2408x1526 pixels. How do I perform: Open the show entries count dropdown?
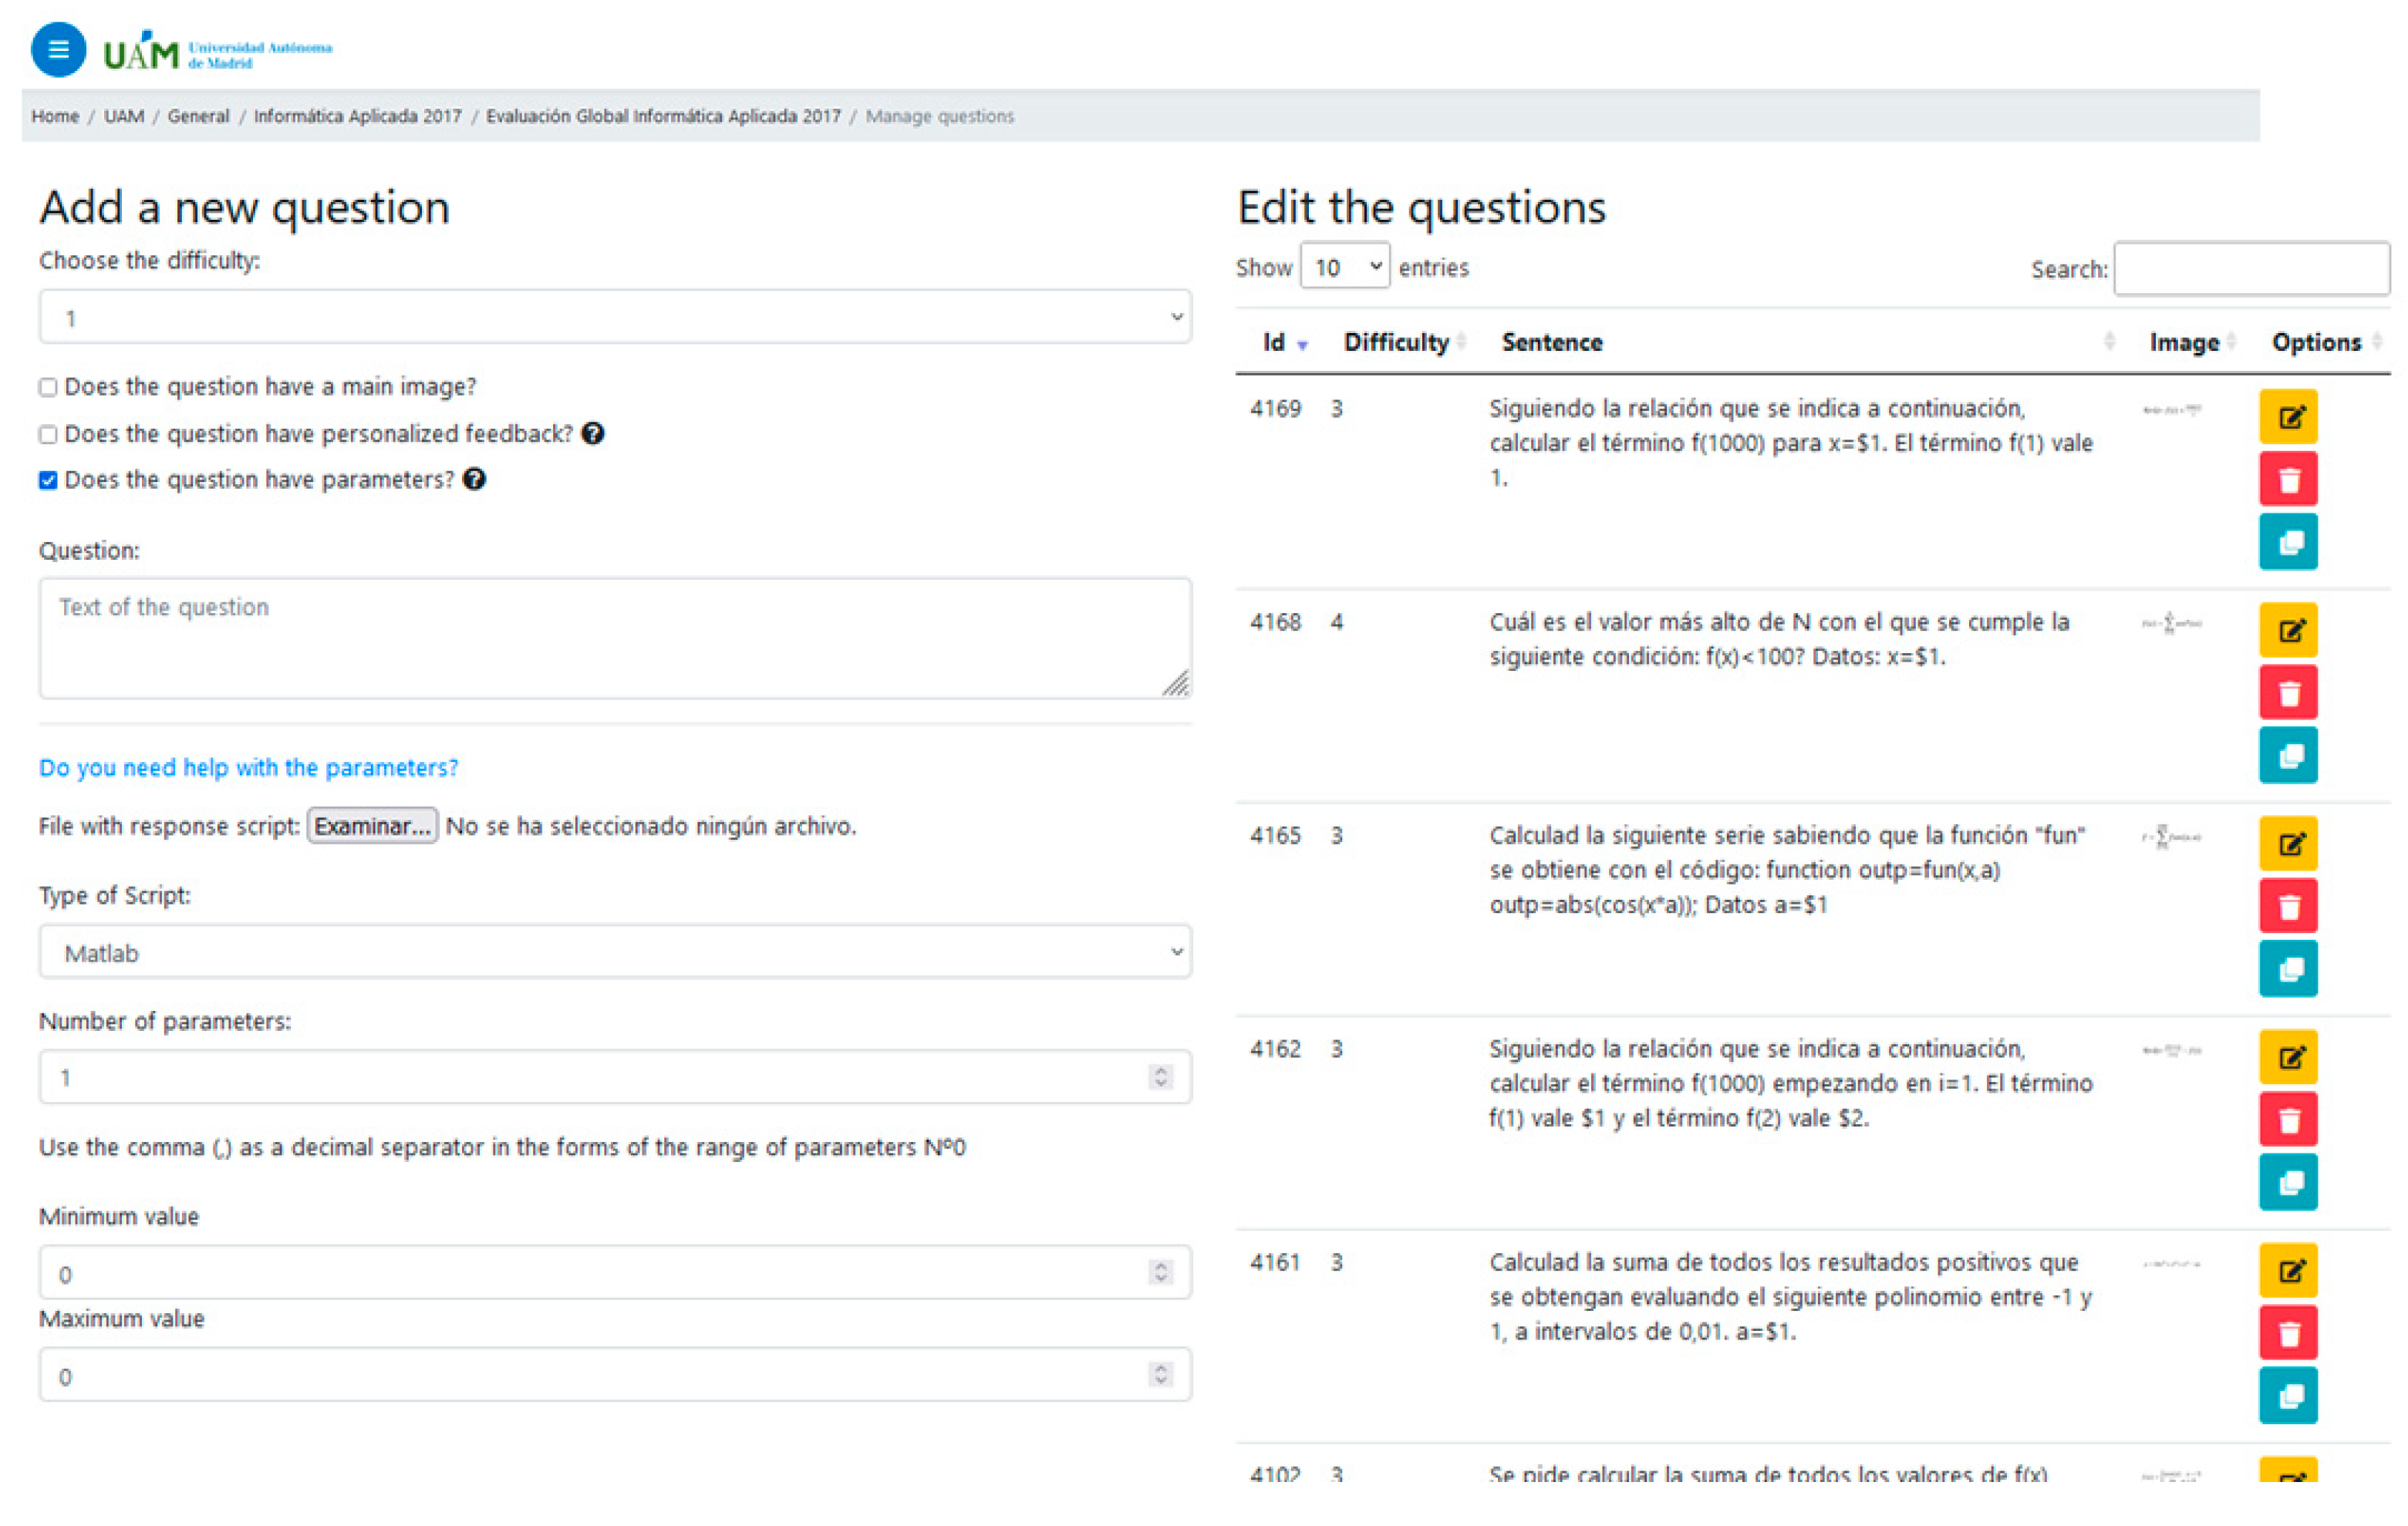[x=1344, y=267]
